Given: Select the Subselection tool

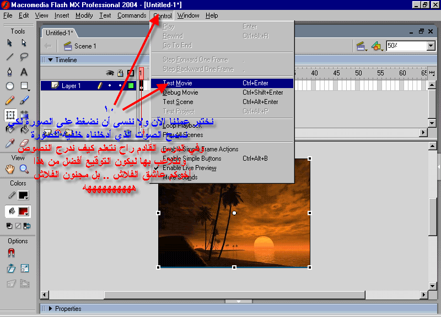Looking at the screenshot, I should 24,43.
